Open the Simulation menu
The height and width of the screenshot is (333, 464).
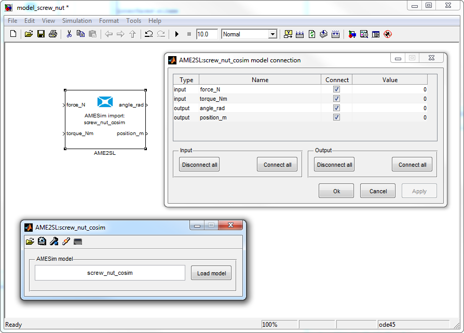[x=77, y=21]
